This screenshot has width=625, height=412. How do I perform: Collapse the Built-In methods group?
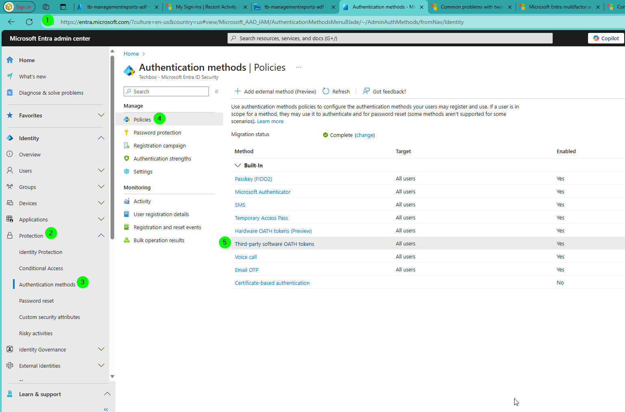[238, 165]
